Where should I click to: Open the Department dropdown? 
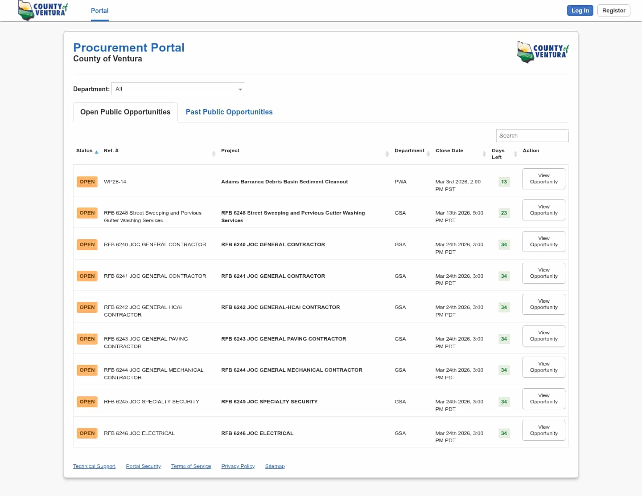coord(178,89)
